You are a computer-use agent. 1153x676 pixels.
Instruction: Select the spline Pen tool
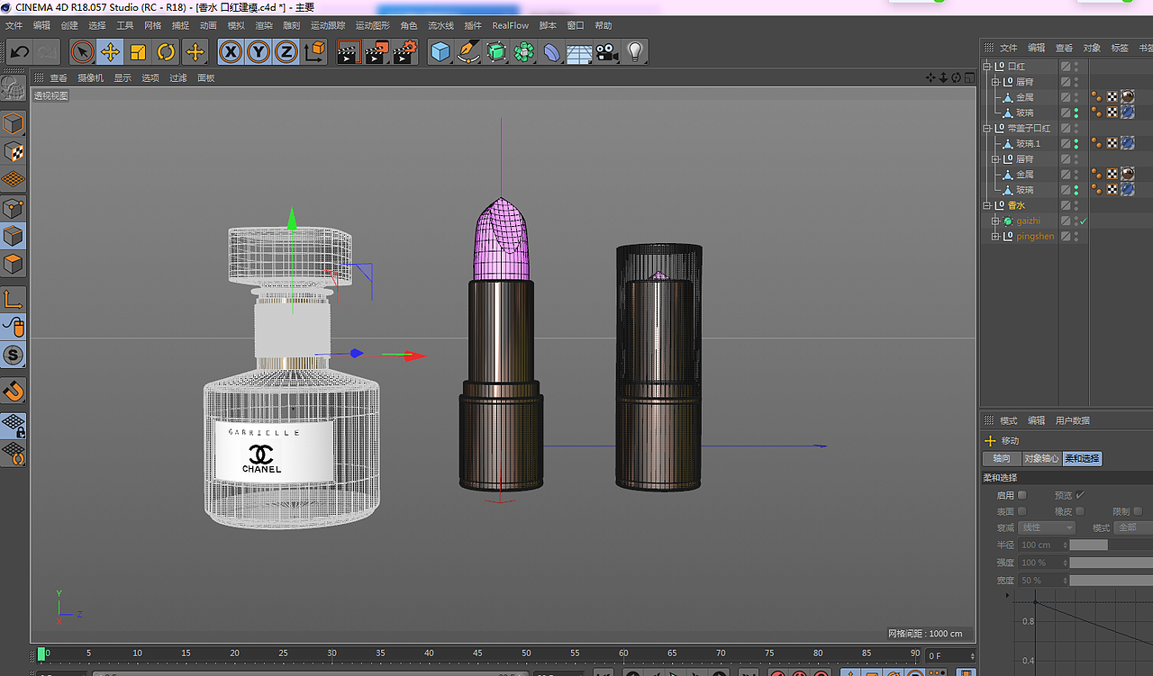pyautogui.click(x=468, y=52)
